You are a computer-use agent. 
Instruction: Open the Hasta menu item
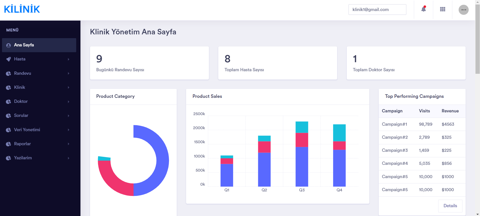click(x=39, y=59)
